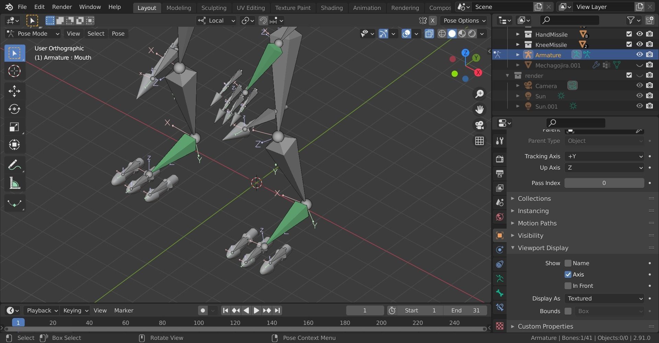Open the Local transform orientation dropdown
Viewport: 659px width, 343px height.
[x=217, y=21]
